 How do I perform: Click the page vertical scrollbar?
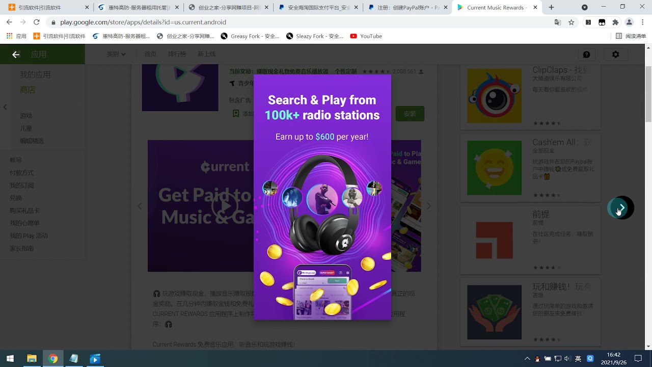coord(648,94)
